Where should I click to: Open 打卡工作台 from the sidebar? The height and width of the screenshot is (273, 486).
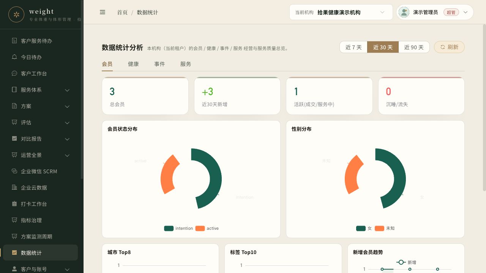40,204
